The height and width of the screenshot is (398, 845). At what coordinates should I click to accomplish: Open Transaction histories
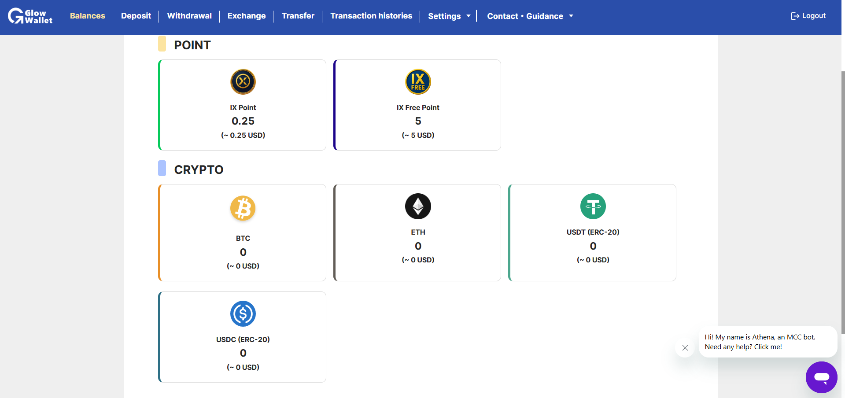point(371,16)
